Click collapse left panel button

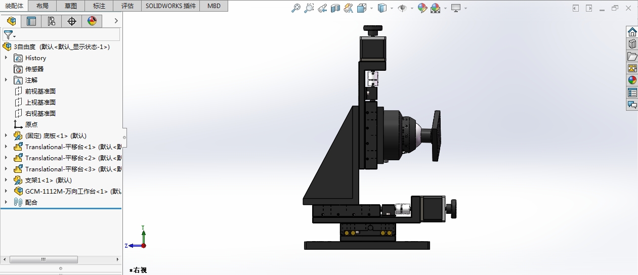pyautogui.click(x=576, y=8)
